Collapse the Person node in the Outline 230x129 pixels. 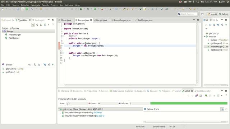point(204,37)
